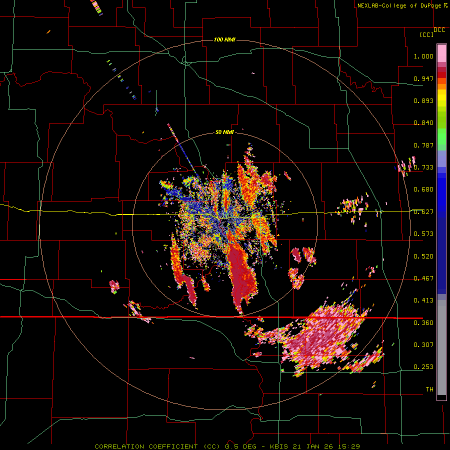Click the 0.893 scale value
This screenshot has height=450, width=450.
(423, 100)
